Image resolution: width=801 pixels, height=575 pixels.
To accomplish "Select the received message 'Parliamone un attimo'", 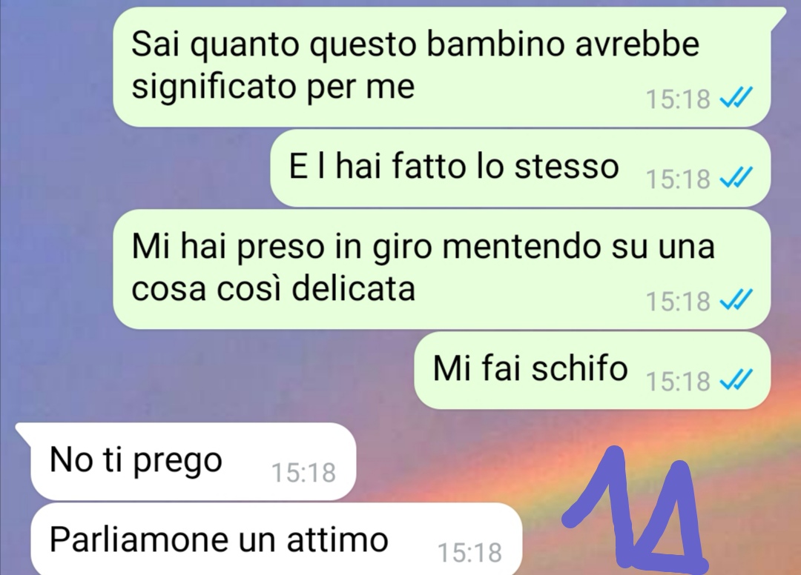I will point(277,539).
